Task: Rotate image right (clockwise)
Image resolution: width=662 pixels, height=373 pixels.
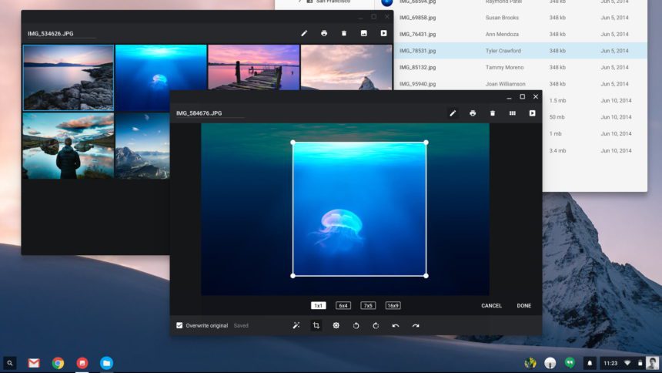Action: [x=376, y=325]
